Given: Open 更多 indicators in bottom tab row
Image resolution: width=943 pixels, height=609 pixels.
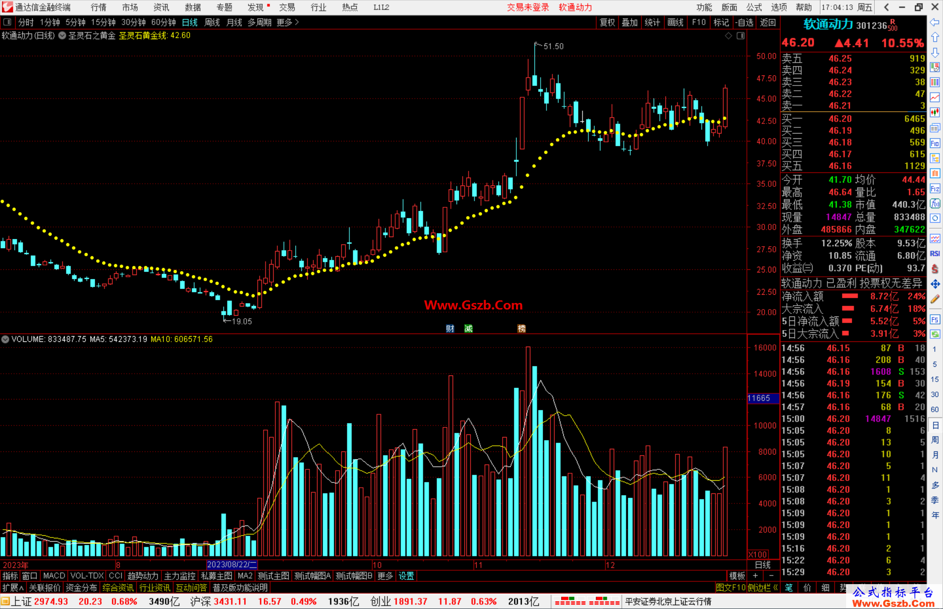Looking at the screenshot, I should point(385,576).
